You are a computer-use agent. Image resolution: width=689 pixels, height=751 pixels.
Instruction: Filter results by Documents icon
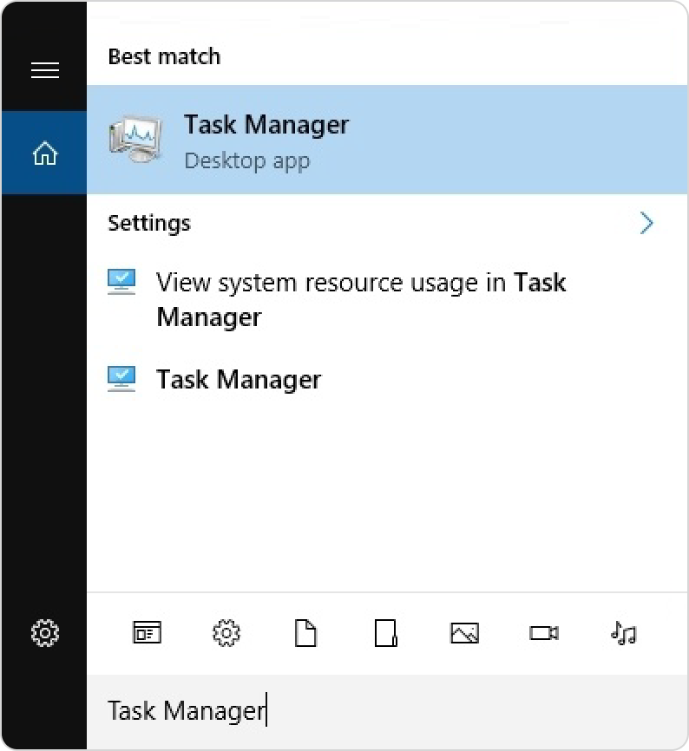point(305,633)
